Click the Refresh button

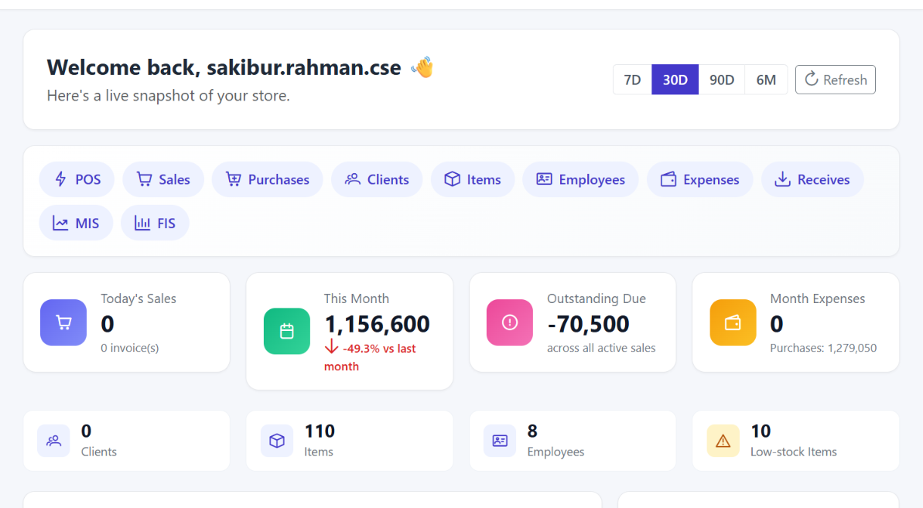pyautogui.click(x=836, y=80)
